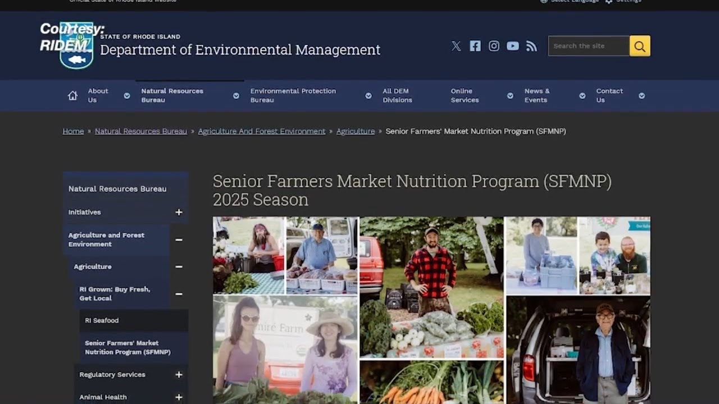Click the farmer in red plaid photo
The height and width of the screenshot is (404, 719).
click(x=431, y=287)
